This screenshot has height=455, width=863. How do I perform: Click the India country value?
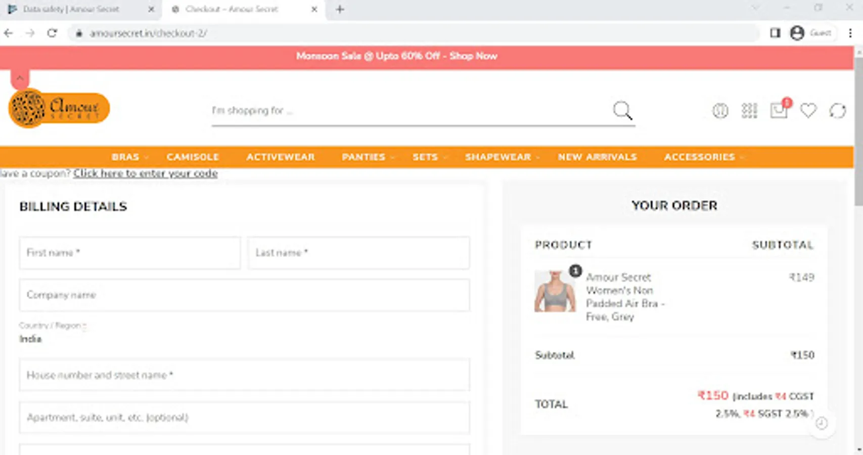coord(30,339)
